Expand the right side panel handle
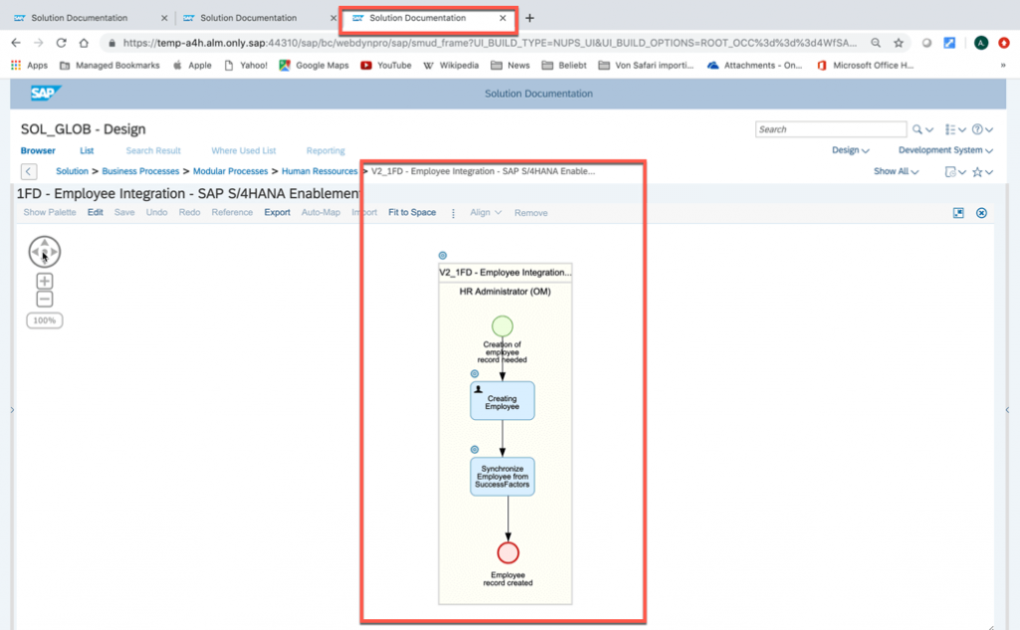Viewport: 1020px width, 630px height. pos(1007,410)
